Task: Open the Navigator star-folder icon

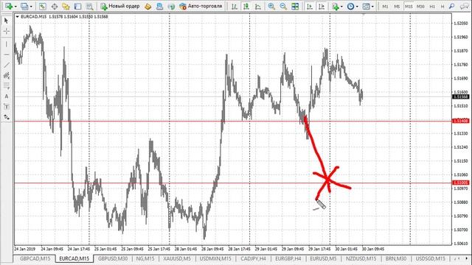Action: (x=66, y=6)
